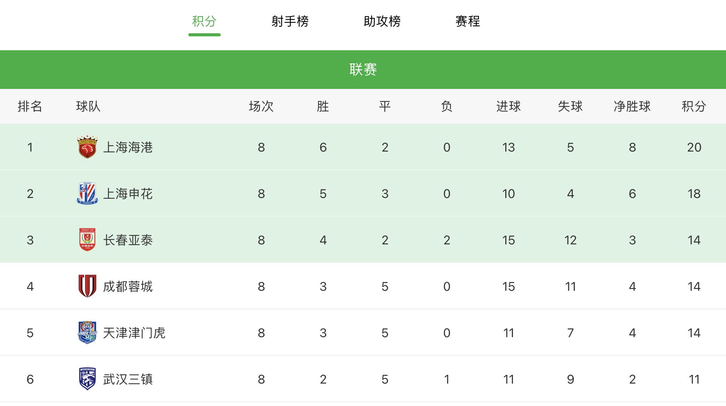Open the 助攻榜 tab

point(382,21)
